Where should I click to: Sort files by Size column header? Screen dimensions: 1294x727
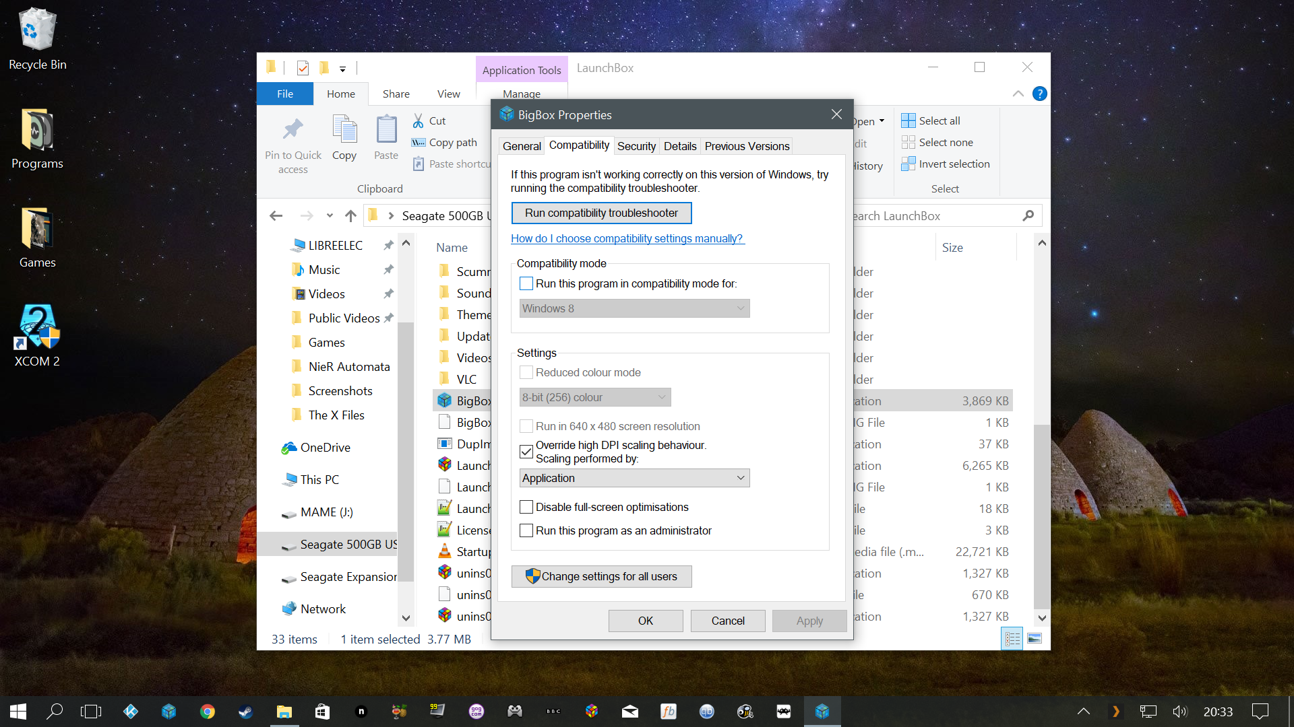pyautogui.click(x=952, y=247)
